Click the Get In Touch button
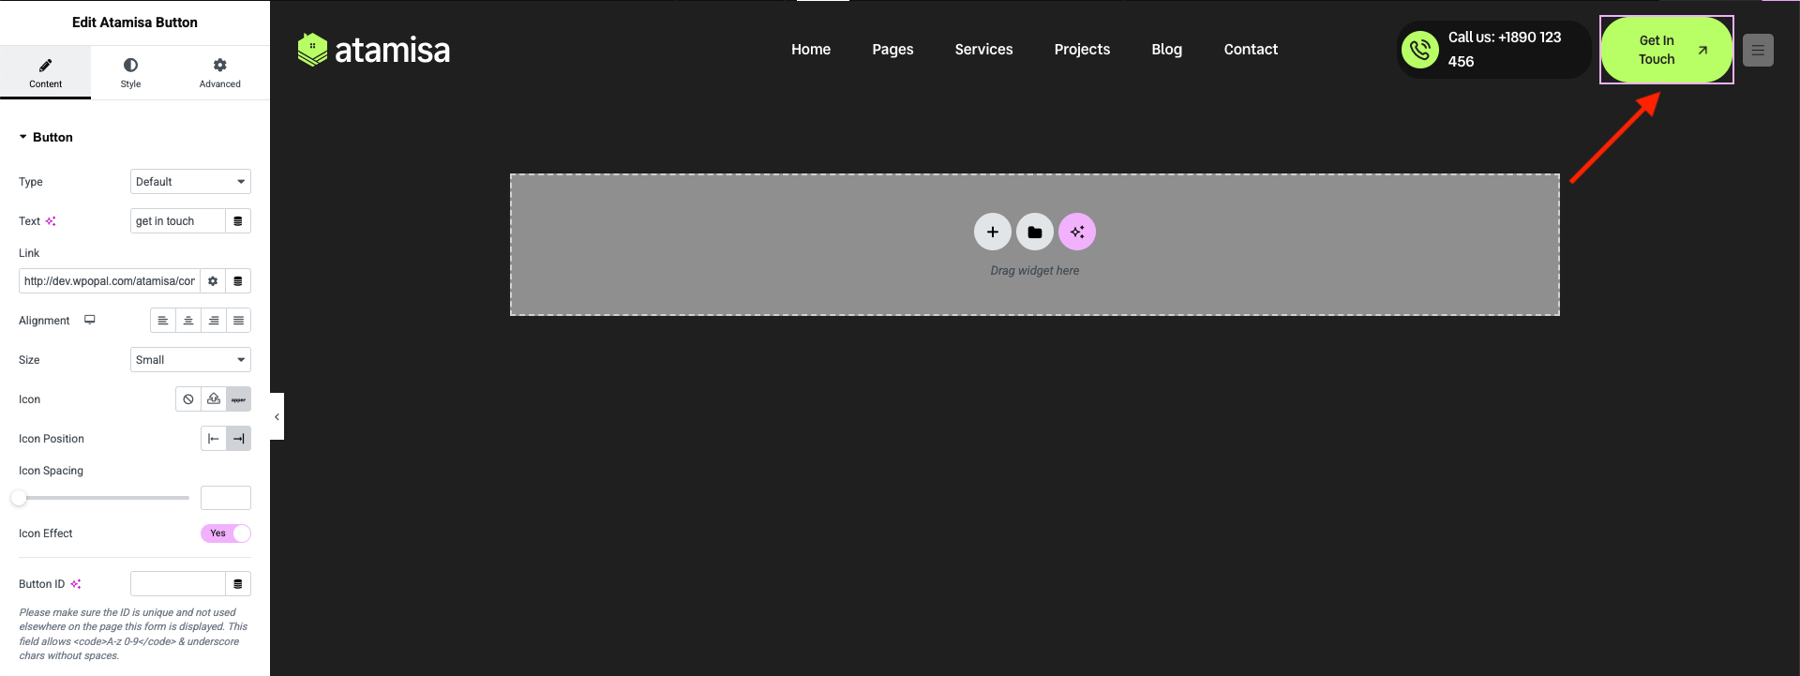Image resolution: width=1800 pixels, height=676 pixels. pyautogui.click(x=1666, y=50)
